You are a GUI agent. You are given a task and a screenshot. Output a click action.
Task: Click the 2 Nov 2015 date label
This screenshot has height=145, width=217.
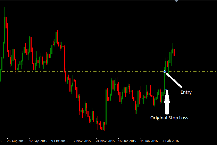[82, 141]
